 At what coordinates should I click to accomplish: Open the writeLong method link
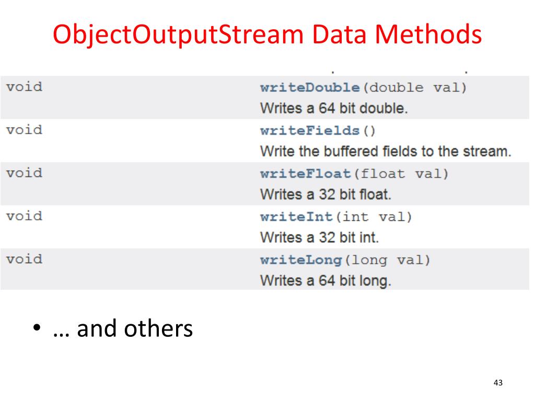[x=301, y=260]
